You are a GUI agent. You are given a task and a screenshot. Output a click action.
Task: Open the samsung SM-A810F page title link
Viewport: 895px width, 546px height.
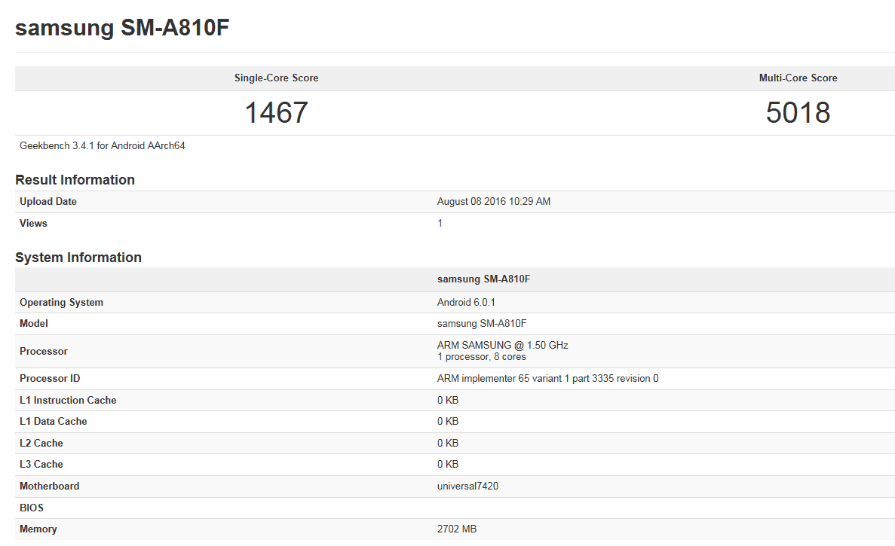coord(121,28)
